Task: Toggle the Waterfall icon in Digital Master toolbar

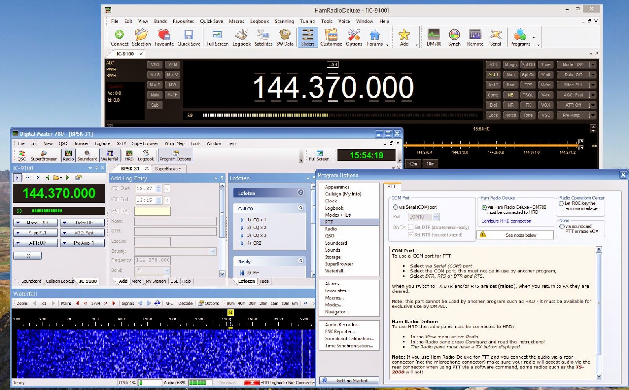Action: [x=110, y=155]
